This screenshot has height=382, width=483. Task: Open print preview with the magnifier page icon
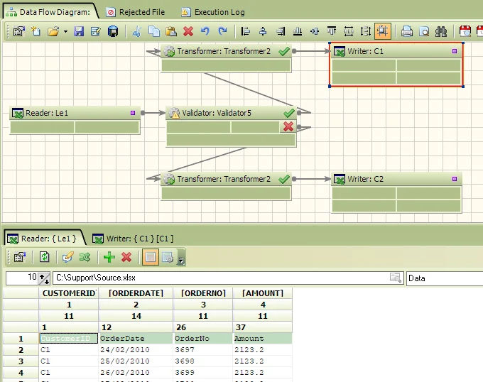[x=424, y=31]
